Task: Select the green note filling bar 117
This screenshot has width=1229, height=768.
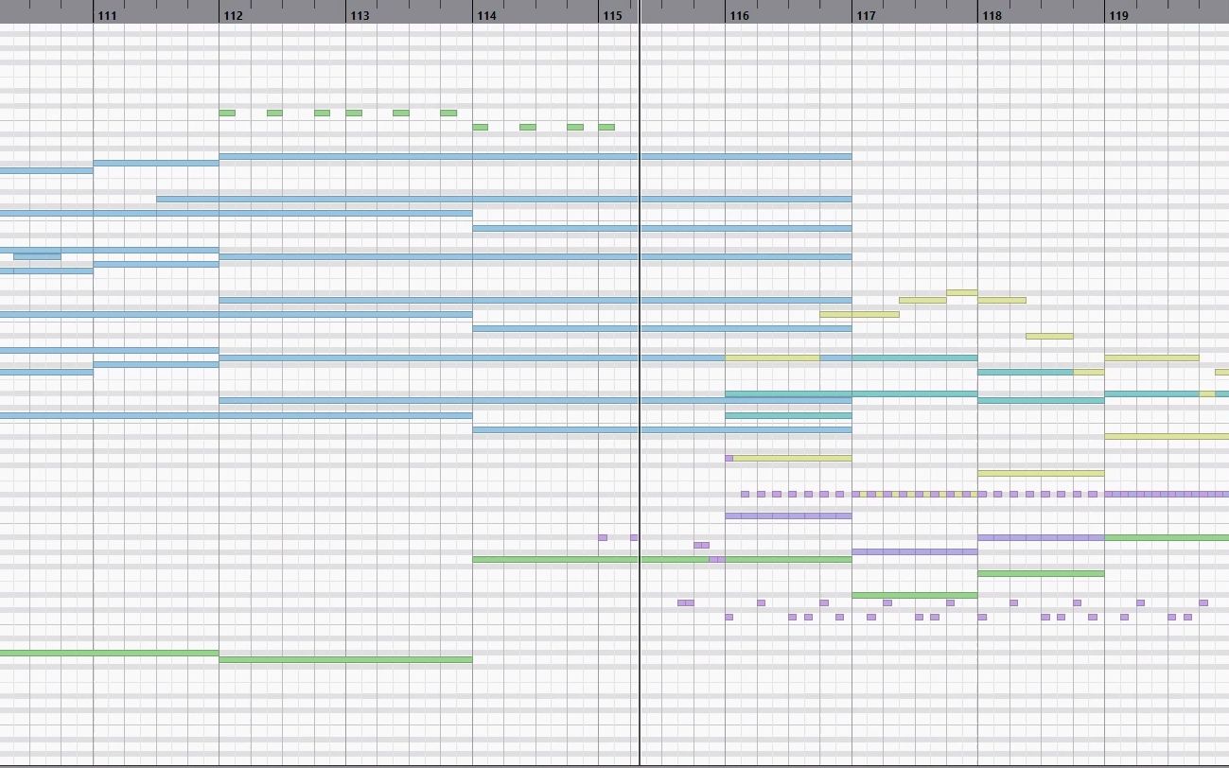Action: pos(914,595)
